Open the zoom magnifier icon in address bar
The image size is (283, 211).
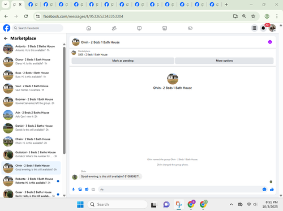point(244,16)
